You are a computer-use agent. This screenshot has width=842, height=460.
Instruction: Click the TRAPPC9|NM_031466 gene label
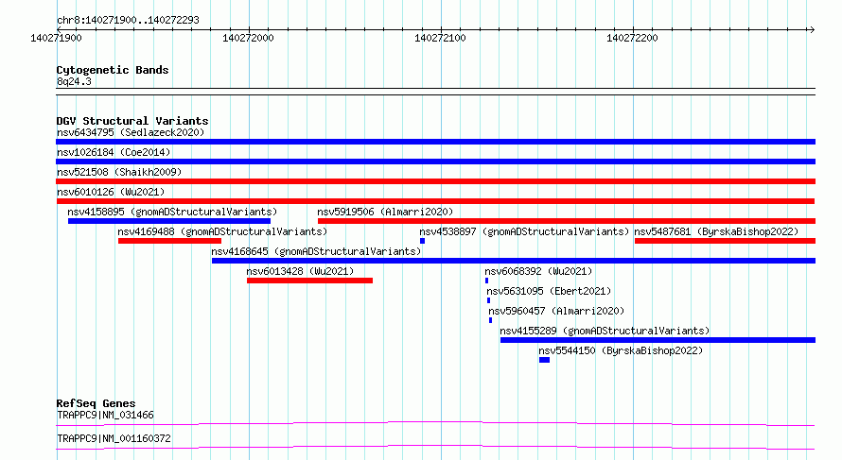pyautogui.click(x=105, y=415)
